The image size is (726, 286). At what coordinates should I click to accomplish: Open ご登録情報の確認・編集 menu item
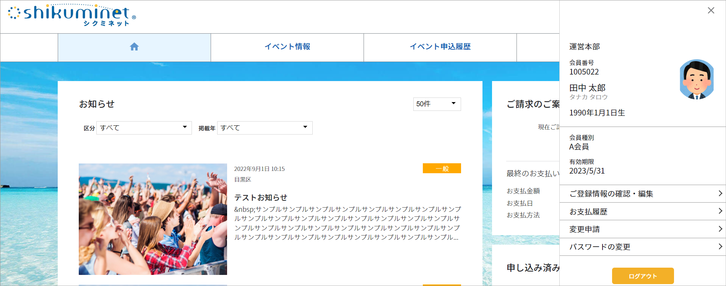(611, 194)
